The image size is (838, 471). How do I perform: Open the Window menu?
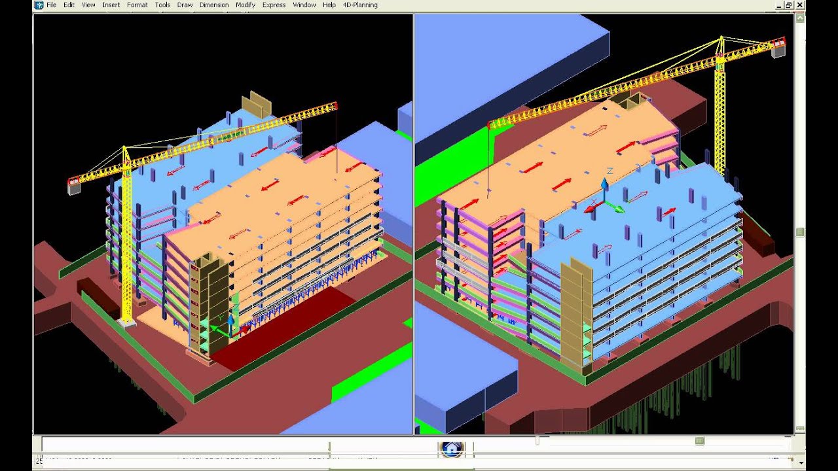304,5
